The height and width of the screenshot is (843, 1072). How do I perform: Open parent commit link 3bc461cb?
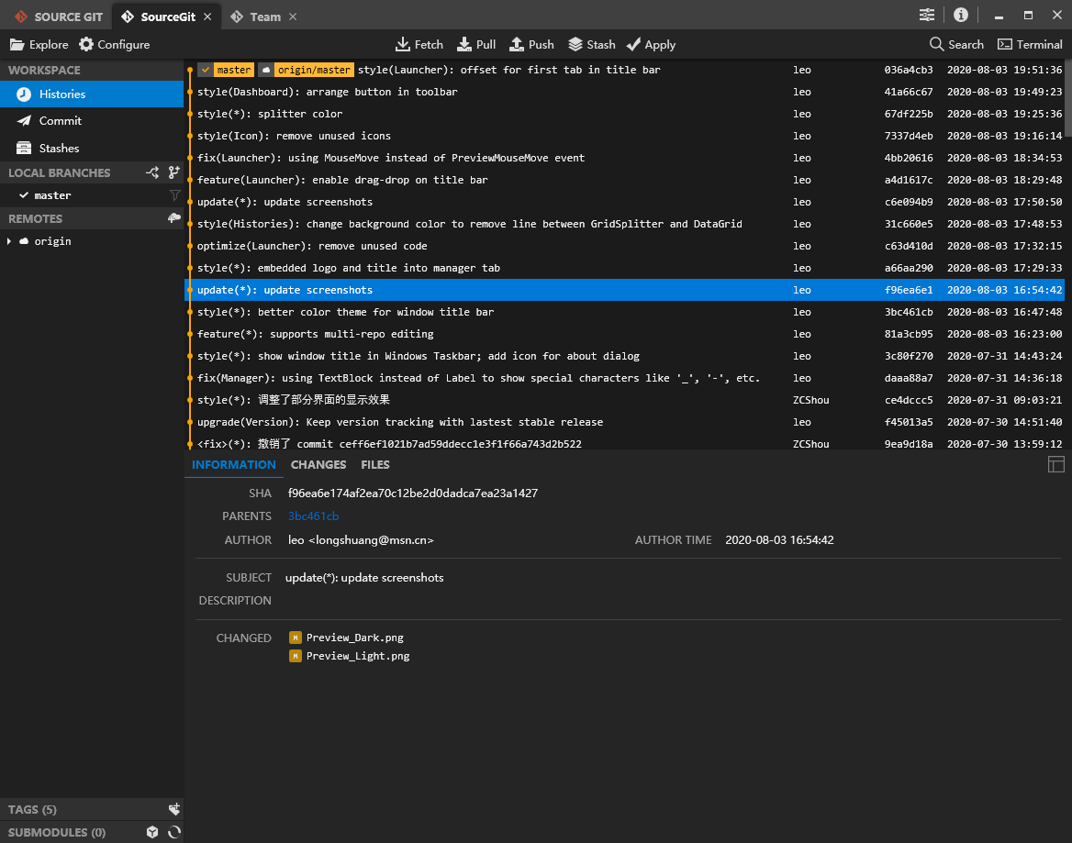pos(313,516)
